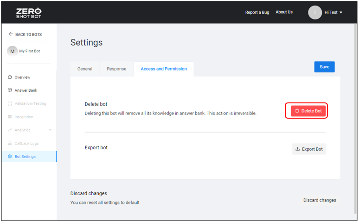Open the Hi Test user dropdown
The width and height of the screenshot is (359, 222).
coord(333,13)
